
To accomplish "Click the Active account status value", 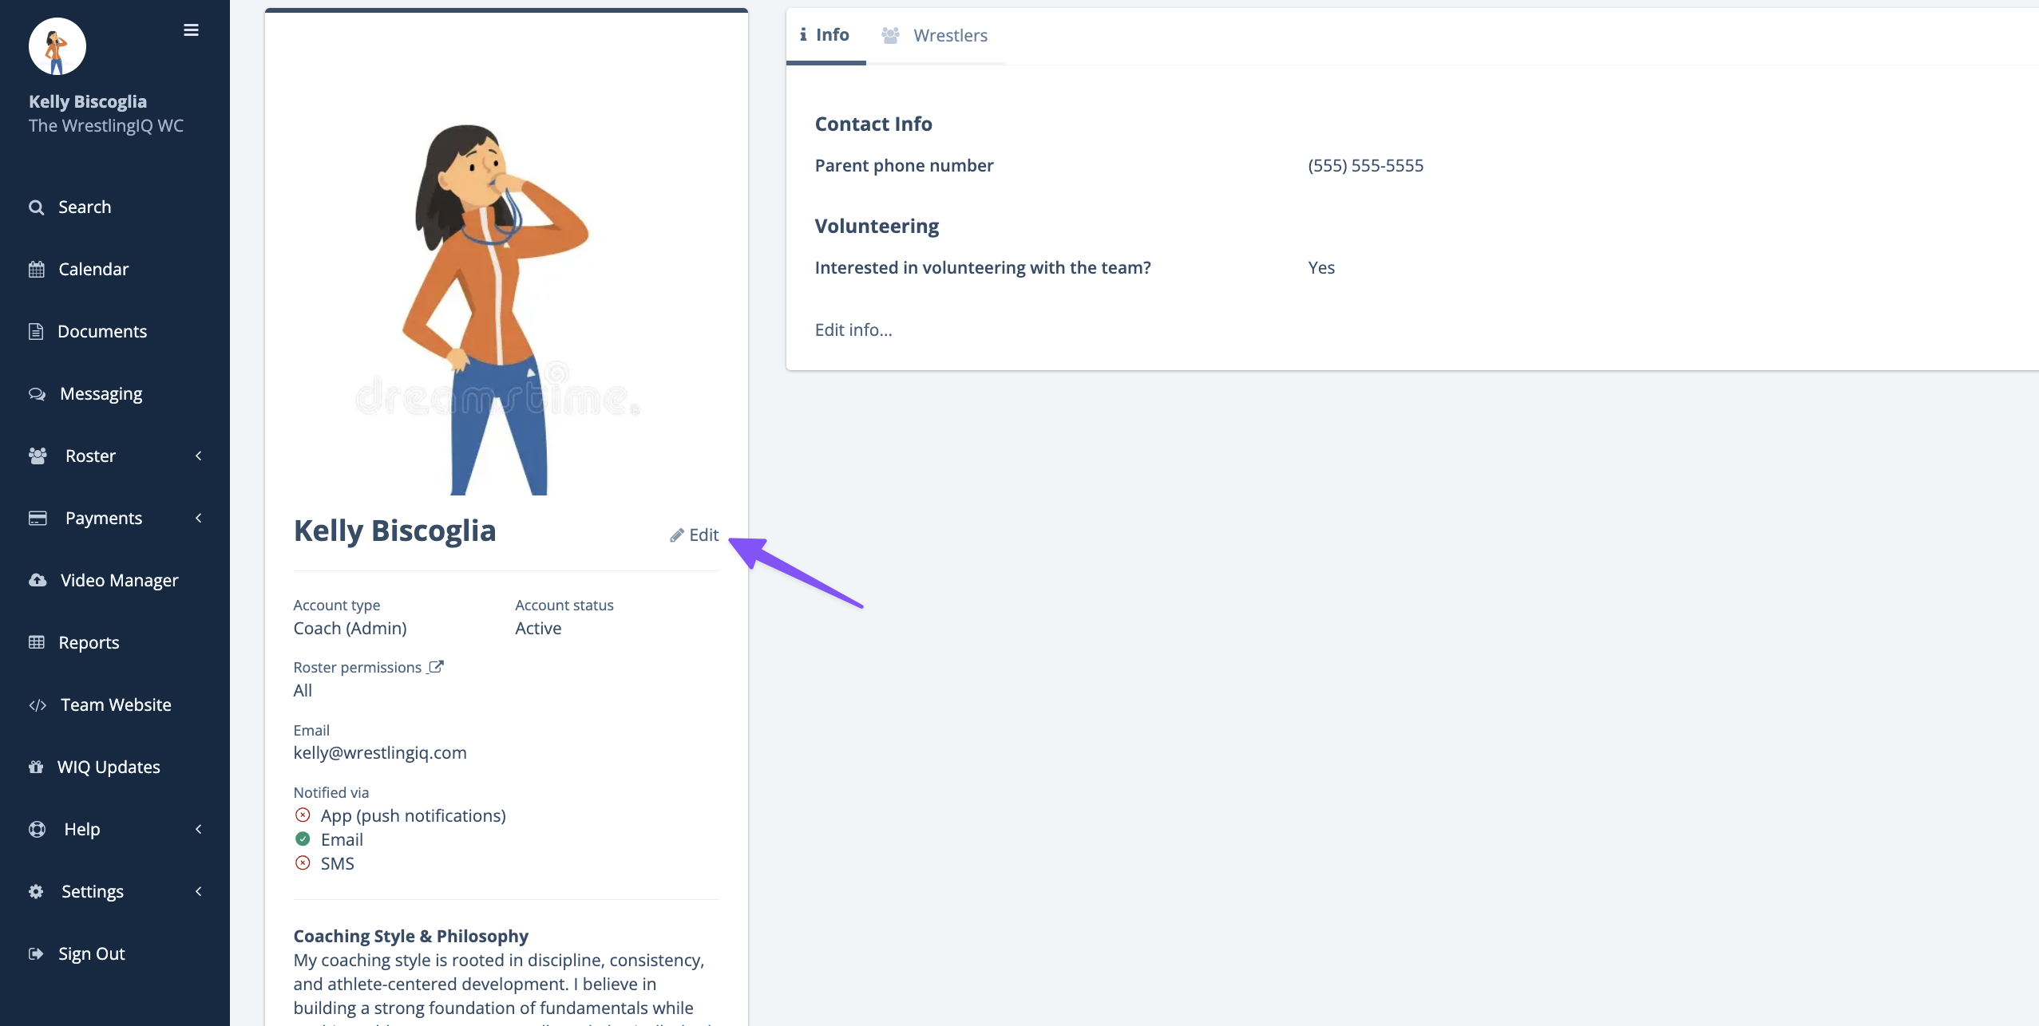I will click(538, 628).
